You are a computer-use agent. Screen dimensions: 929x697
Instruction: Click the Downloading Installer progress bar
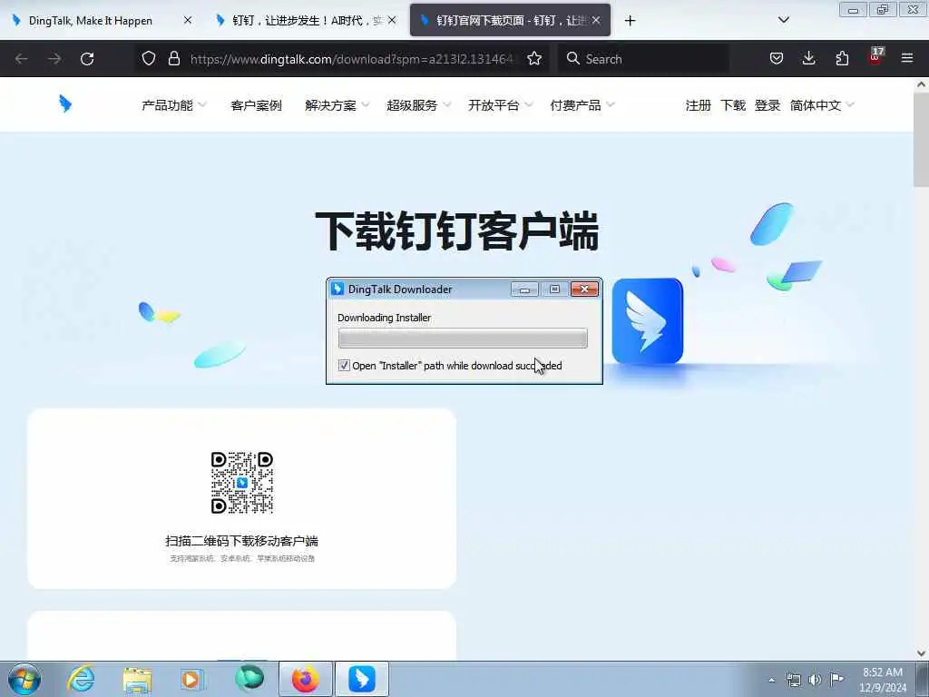point(463,338)
